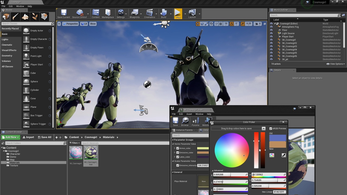
Task: Open the Settings gear in toolbar
Action: (x=121, y=14)
